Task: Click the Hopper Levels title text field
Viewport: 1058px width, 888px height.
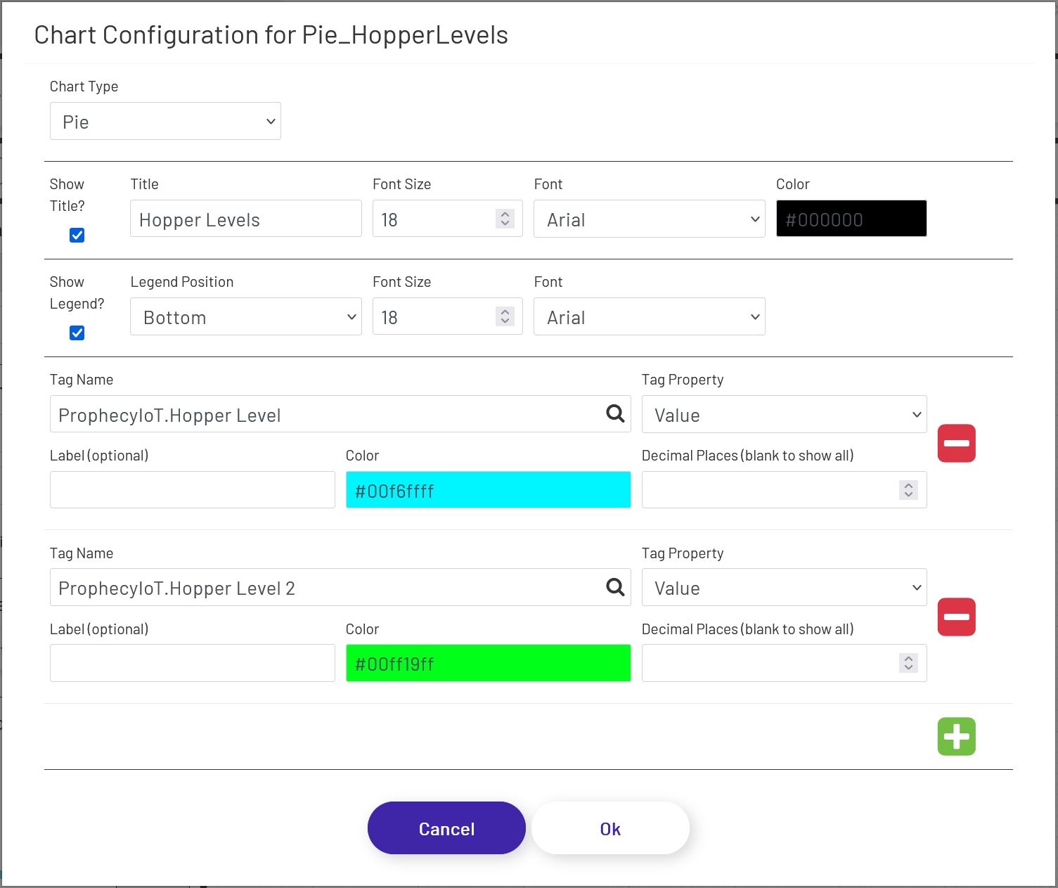Action: point(245,219)
